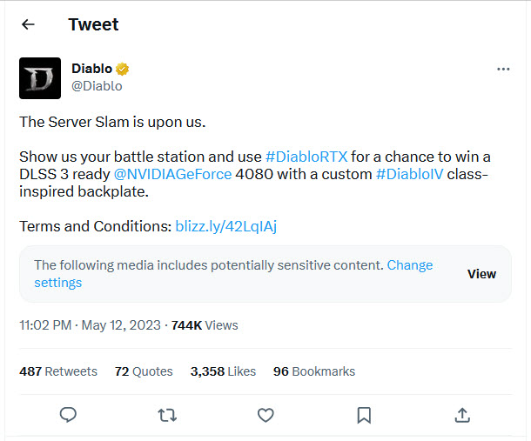Click the Diablo display name
Viewport: 531px width, 441px height.
pyautogui.click(x=91, y=70)
